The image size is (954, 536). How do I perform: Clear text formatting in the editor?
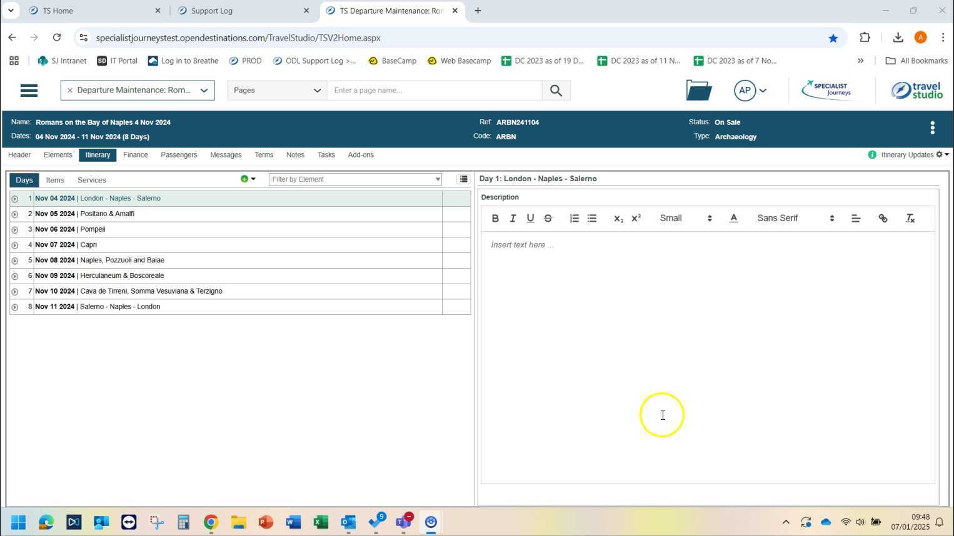[910, 219]
